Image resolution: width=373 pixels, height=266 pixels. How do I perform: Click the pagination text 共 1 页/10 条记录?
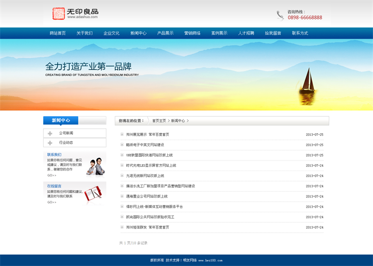[x=133, y=243]
